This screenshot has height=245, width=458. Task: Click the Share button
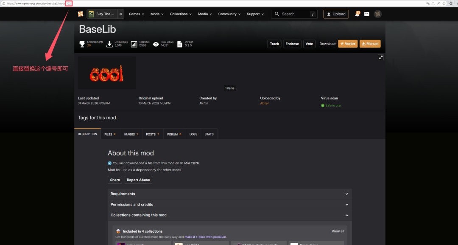(115, 180)
